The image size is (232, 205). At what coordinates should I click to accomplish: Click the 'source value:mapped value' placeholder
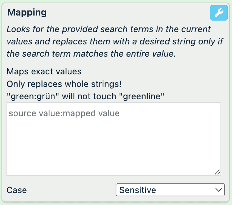(x=64, y=114)
